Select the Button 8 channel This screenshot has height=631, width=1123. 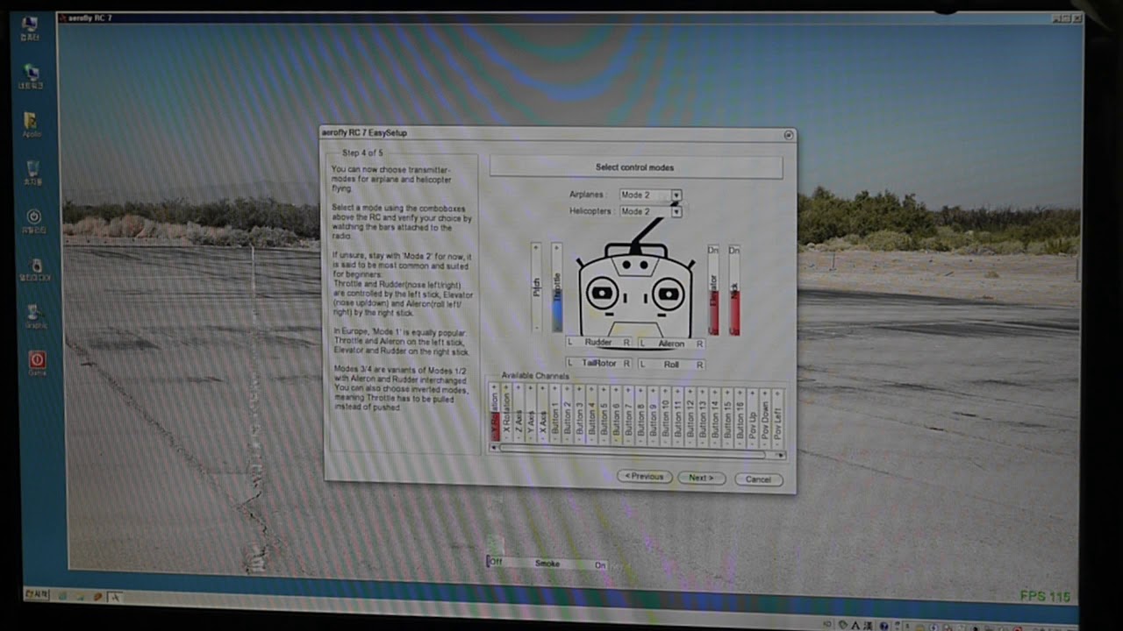tap(641, 415)
